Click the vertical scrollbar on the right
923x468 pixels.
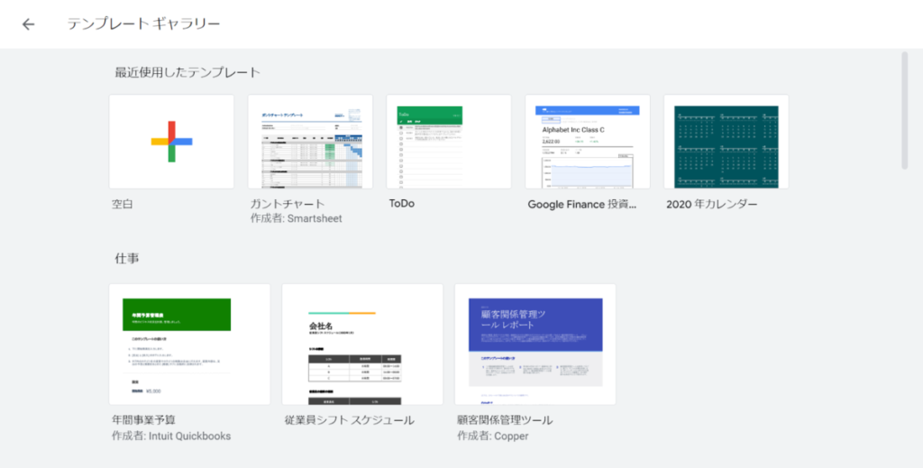coord(905,110)
